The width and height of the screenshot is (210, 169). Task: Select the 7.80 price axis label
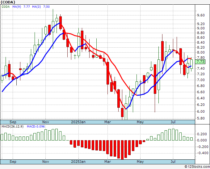click(201, 58)
